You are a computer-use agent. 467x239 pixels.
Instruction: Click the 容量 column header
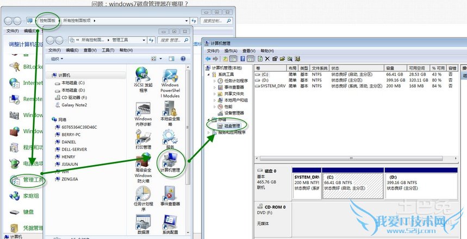coord(395,68)
